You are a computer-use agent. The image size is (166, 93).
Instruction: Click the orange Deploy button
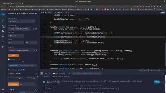[x=13, y=56]
